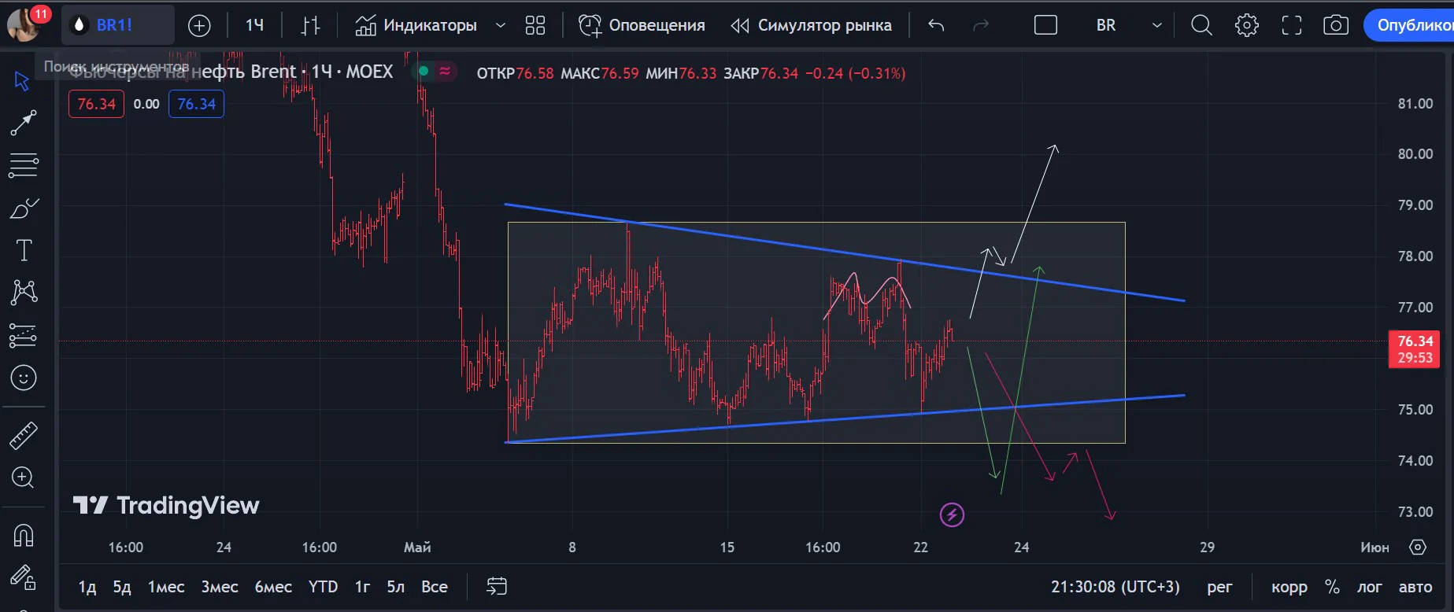Open the Fibonacci and horizontal lines tool
Viewport: 1454px width, 612px height.
(23, 165)
